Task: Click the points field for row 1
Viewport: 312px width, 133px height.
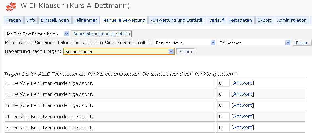Action: [x=223, y=83]
